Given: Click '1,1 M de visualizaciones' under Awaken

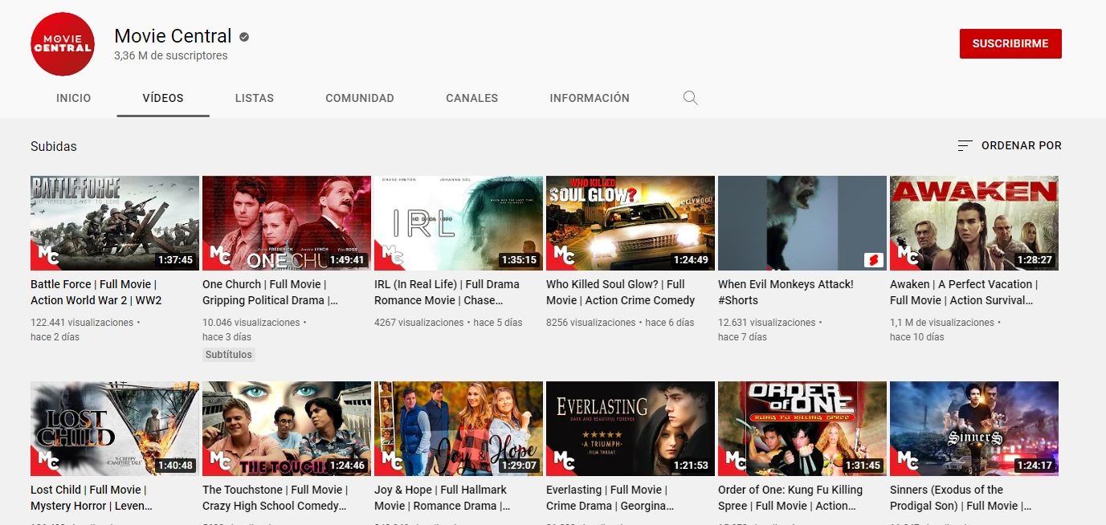Looking at the screenshot, I should point(942,323).
